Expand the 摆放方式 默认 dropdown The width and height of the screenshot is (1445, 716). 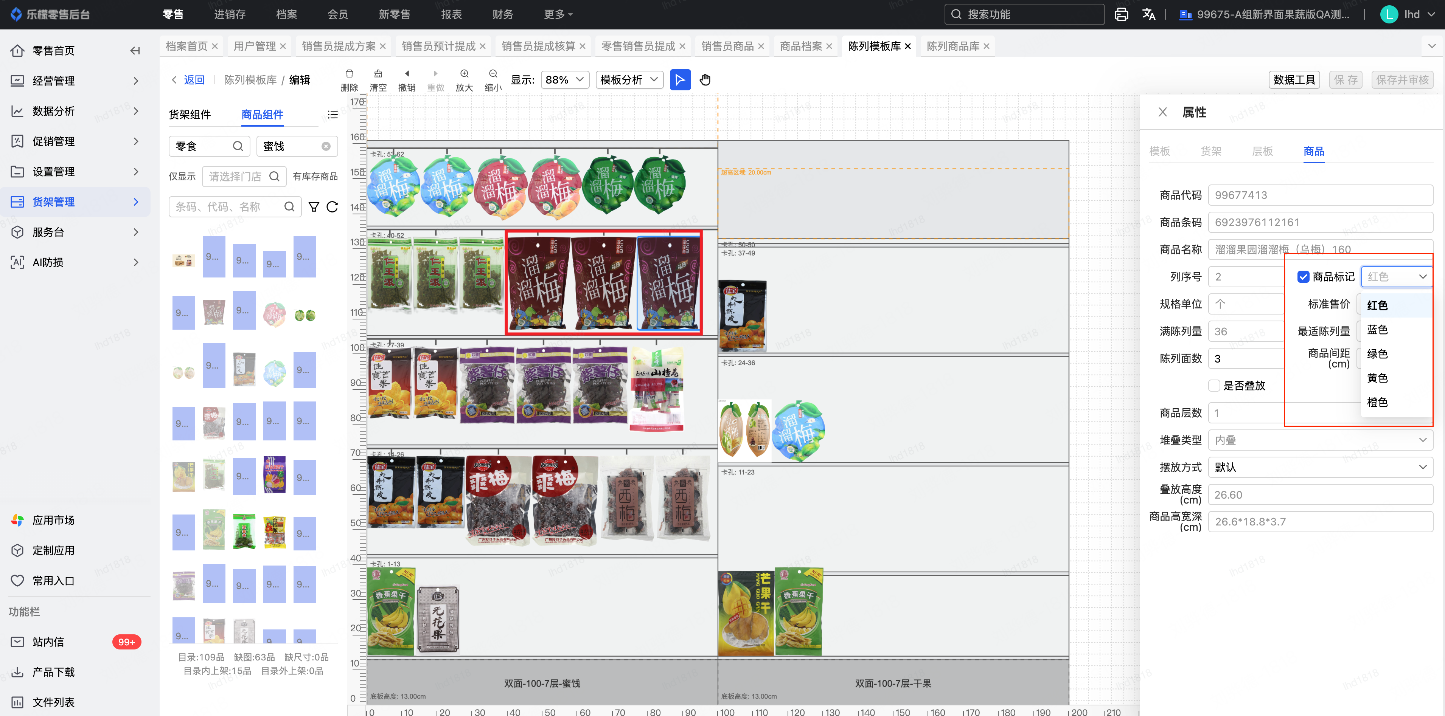[x=1320, y=467]
